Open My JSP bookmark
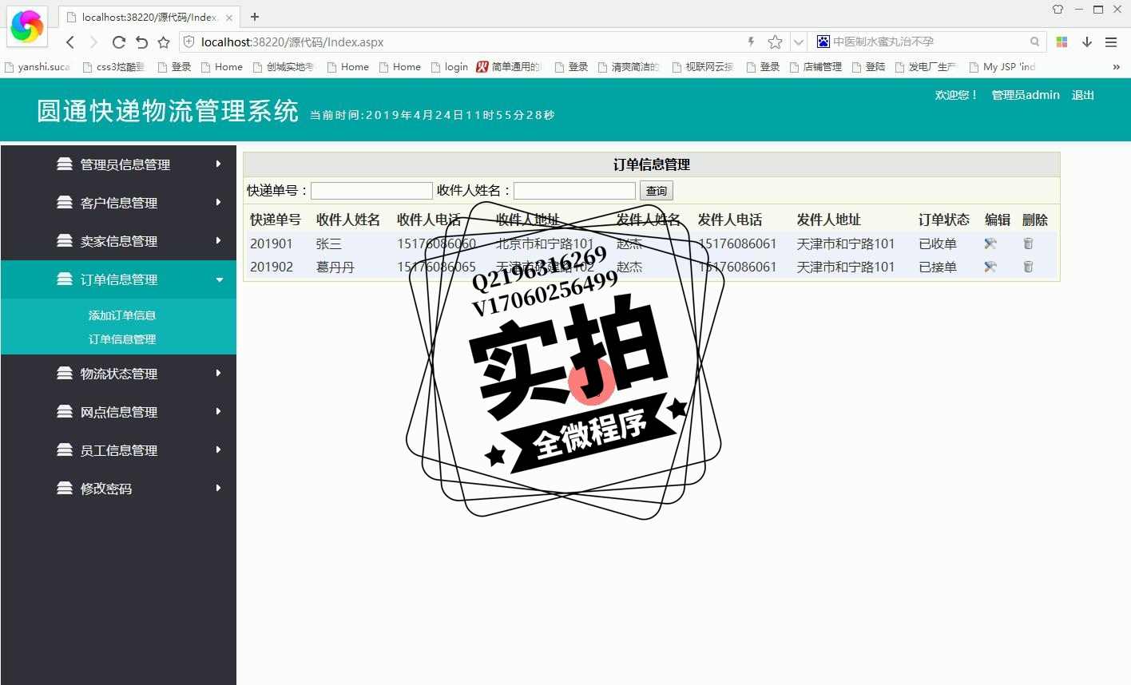1131x685 pixels. [1002, 67]
